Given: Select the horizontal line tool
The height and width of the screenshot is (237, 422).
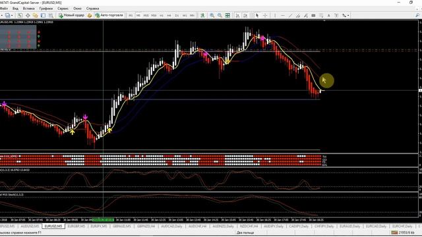Looking at the screenshot, I should [x=283, y=15].
